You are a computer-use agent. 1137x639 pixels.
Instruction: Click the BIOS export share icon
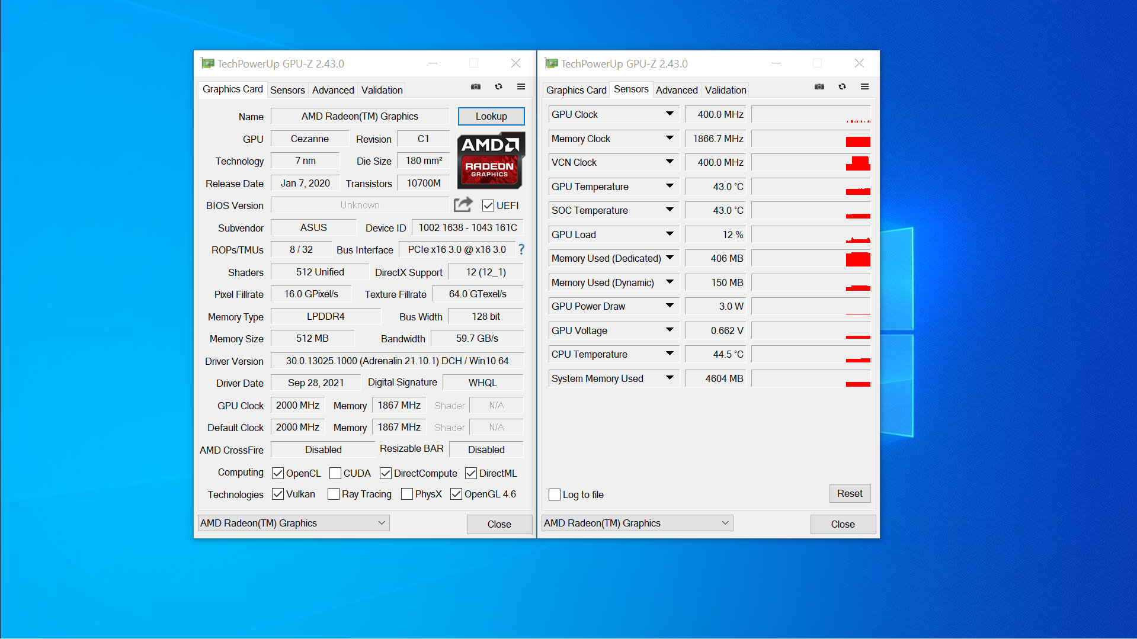(463, 205)
